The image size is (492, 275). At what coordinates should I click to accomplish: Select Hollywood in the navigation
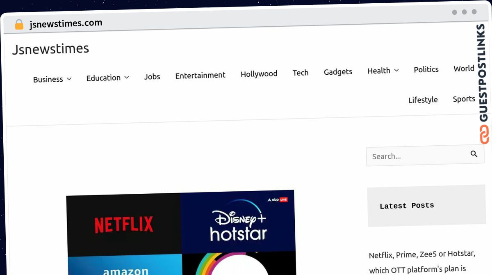point(259,74)
